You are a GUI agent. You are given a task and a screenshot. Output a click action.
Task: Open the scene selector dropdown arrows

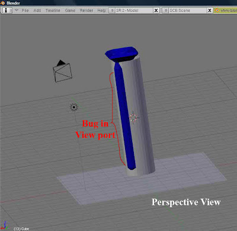[165, 10]
